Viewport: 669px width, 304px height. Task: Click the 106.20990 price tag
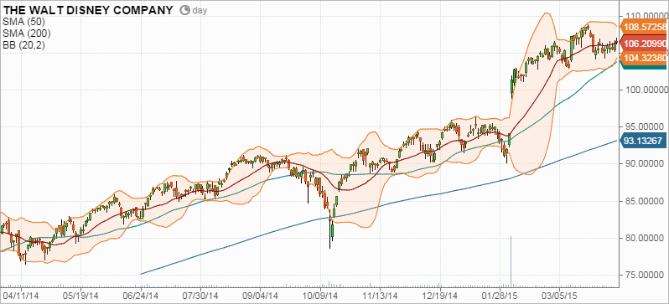point(644,43)
